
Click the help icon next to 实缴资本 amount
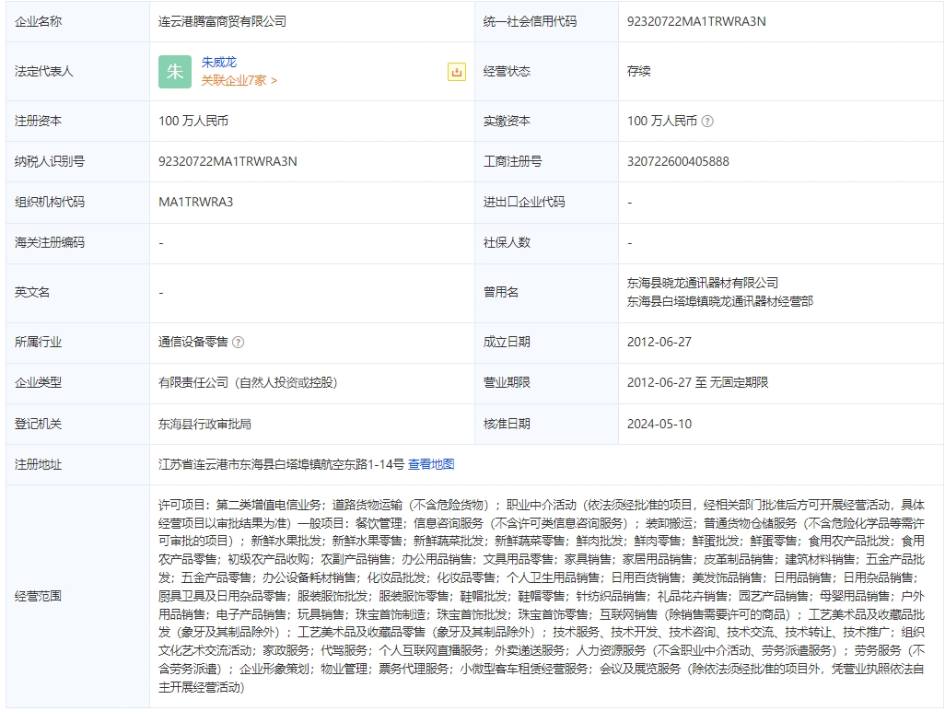pos(707,121)
